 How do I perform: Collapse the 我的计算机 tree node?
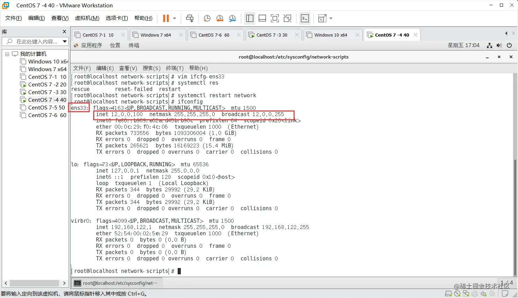point(7,54)
